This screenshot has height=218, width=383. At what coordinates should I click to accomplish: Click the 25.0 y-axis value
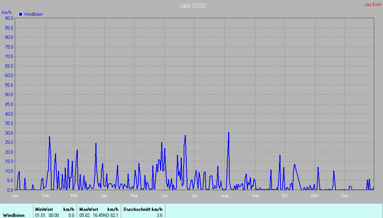pos(9,142)
